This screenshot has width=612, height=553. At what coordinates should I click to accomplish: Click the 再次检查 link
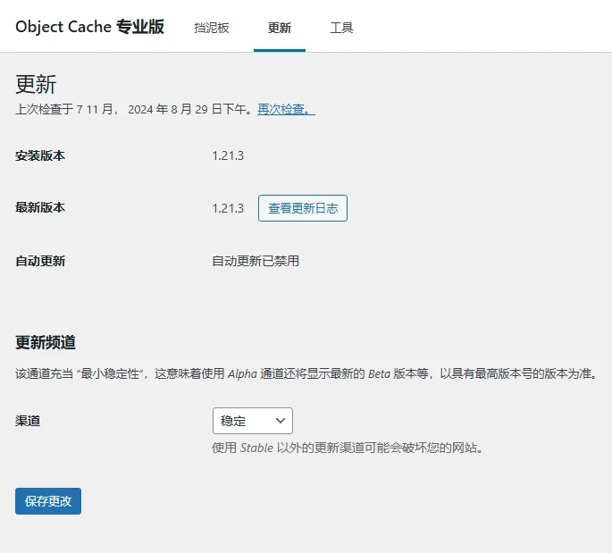286,109
